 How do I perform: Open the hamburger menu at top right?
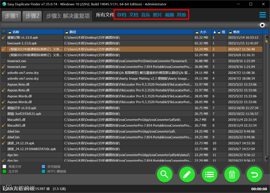tap(262, 15)
